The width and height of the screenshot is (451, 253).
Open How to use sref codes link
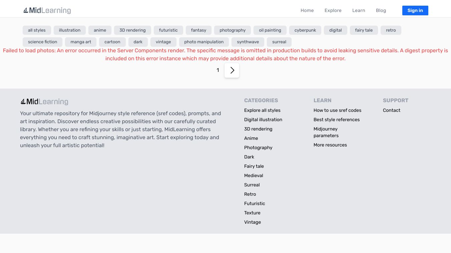pyautogui.click(x=337, y=110)
